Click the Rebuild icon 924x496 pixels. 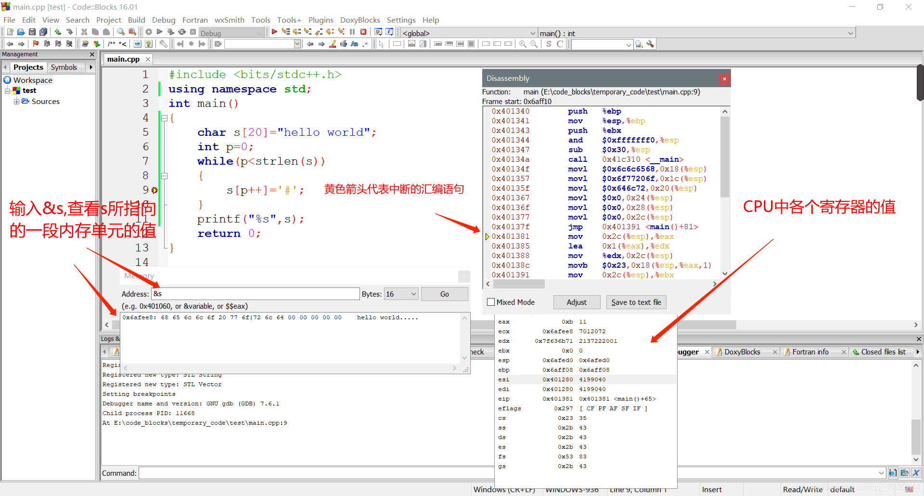click(182, 32)
